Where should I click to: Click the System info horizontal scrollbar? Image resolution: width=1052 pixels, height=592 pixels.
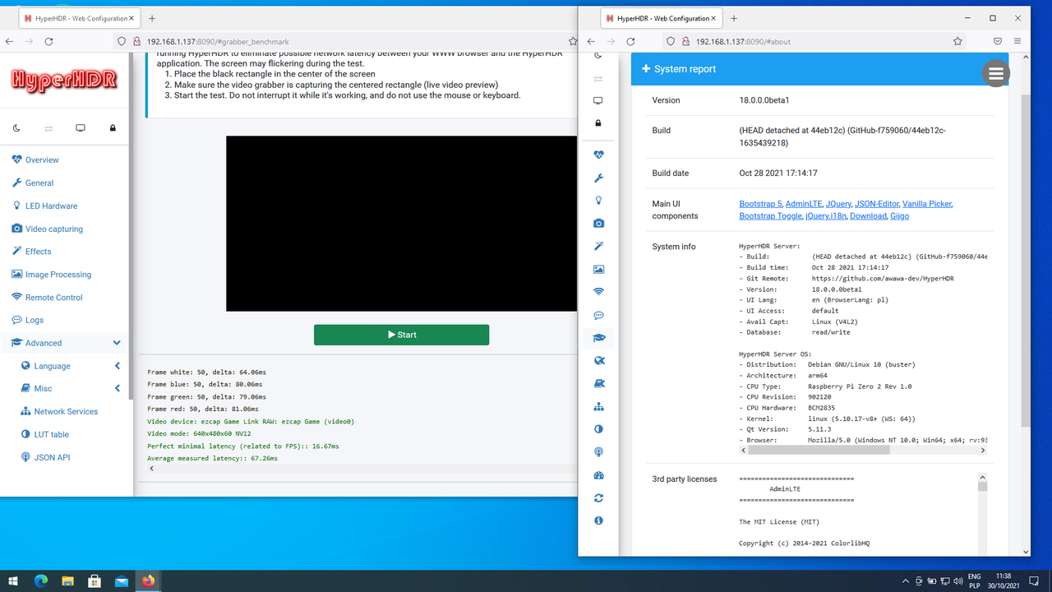[x=863, y=451]
